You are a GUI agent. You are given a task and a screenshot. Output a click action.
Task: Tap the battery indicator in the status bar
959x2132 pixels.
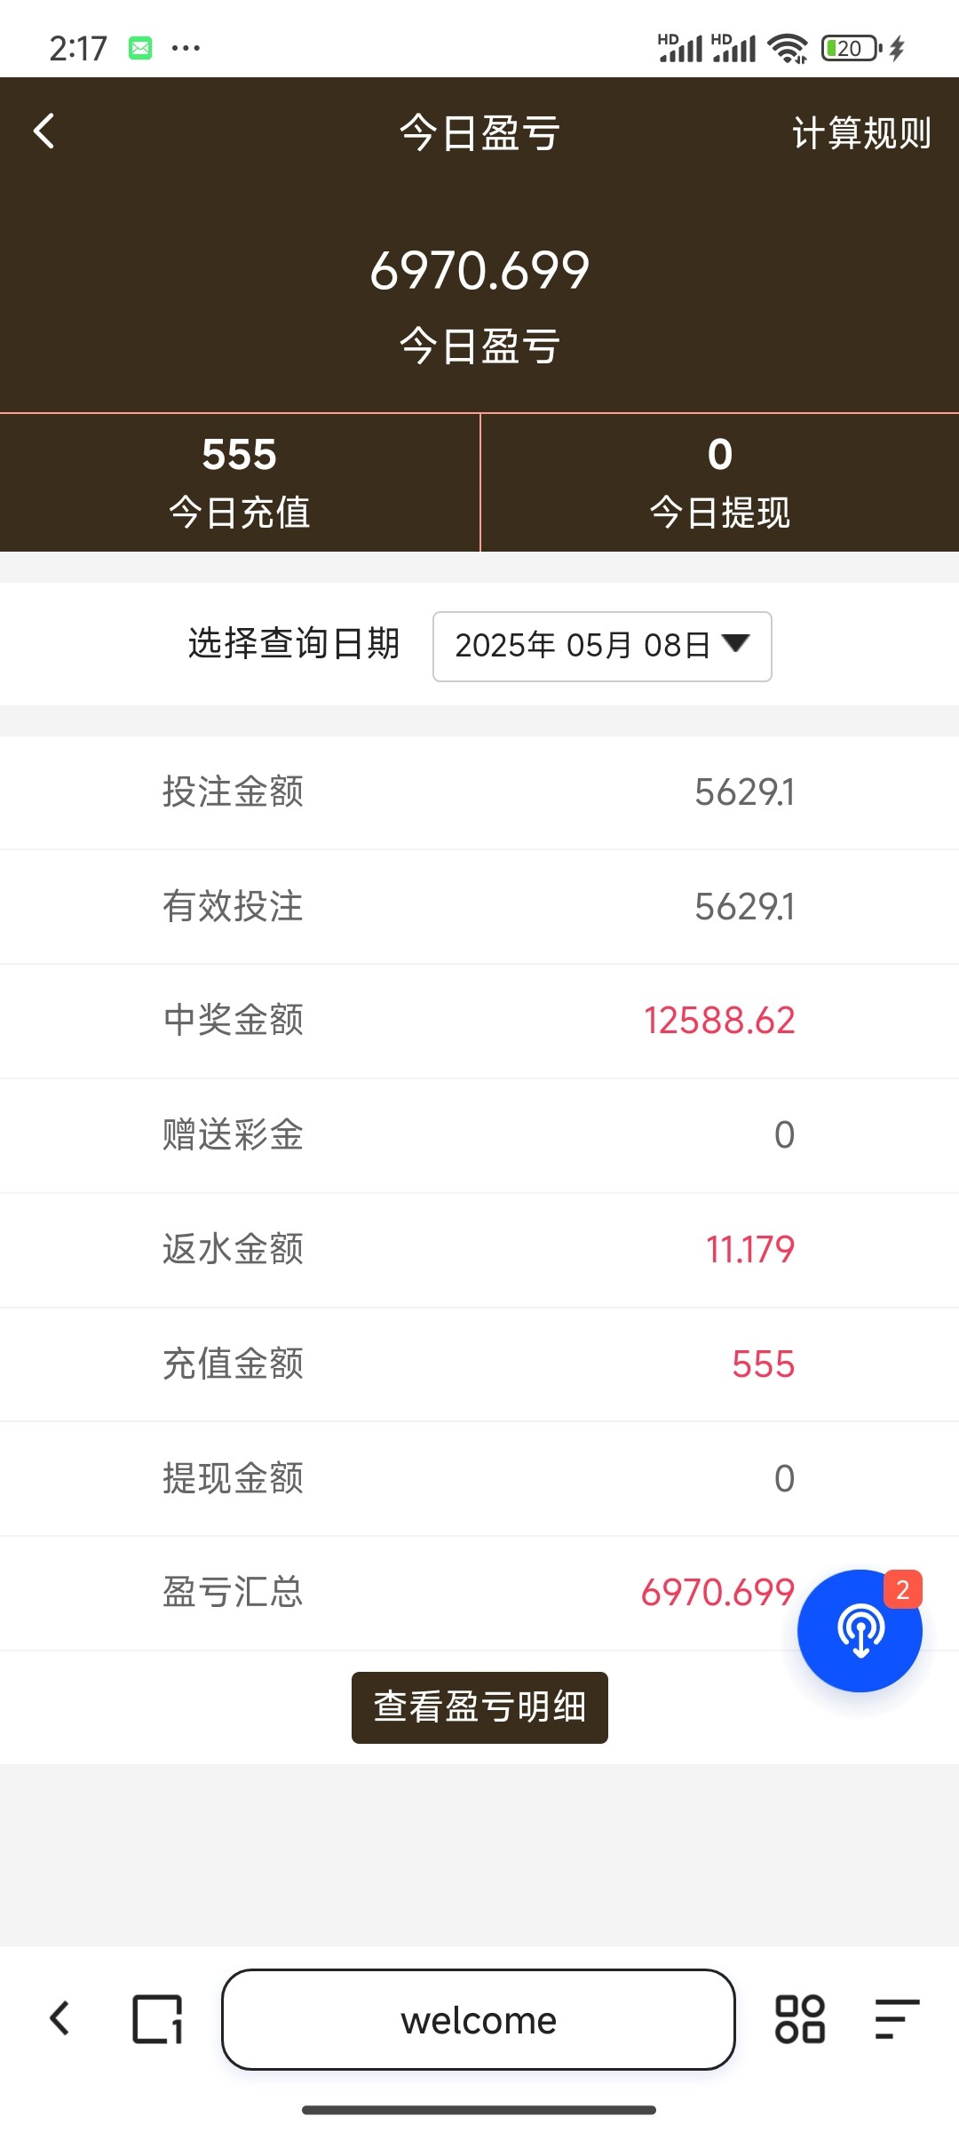click(x=851, y=48)
